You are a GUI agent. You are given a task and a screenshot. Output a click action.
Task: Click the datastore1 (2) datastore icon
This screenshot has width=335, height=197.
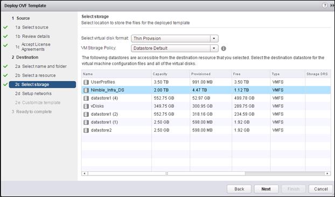[86, 114]
